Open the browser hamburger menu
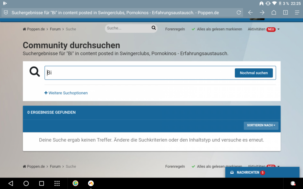Viewport: 303px width, 189px height. click(297, 13)
